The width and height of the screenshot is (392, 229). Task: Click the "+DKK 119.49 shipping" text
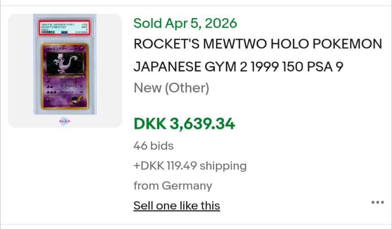[x=190, y=166]
